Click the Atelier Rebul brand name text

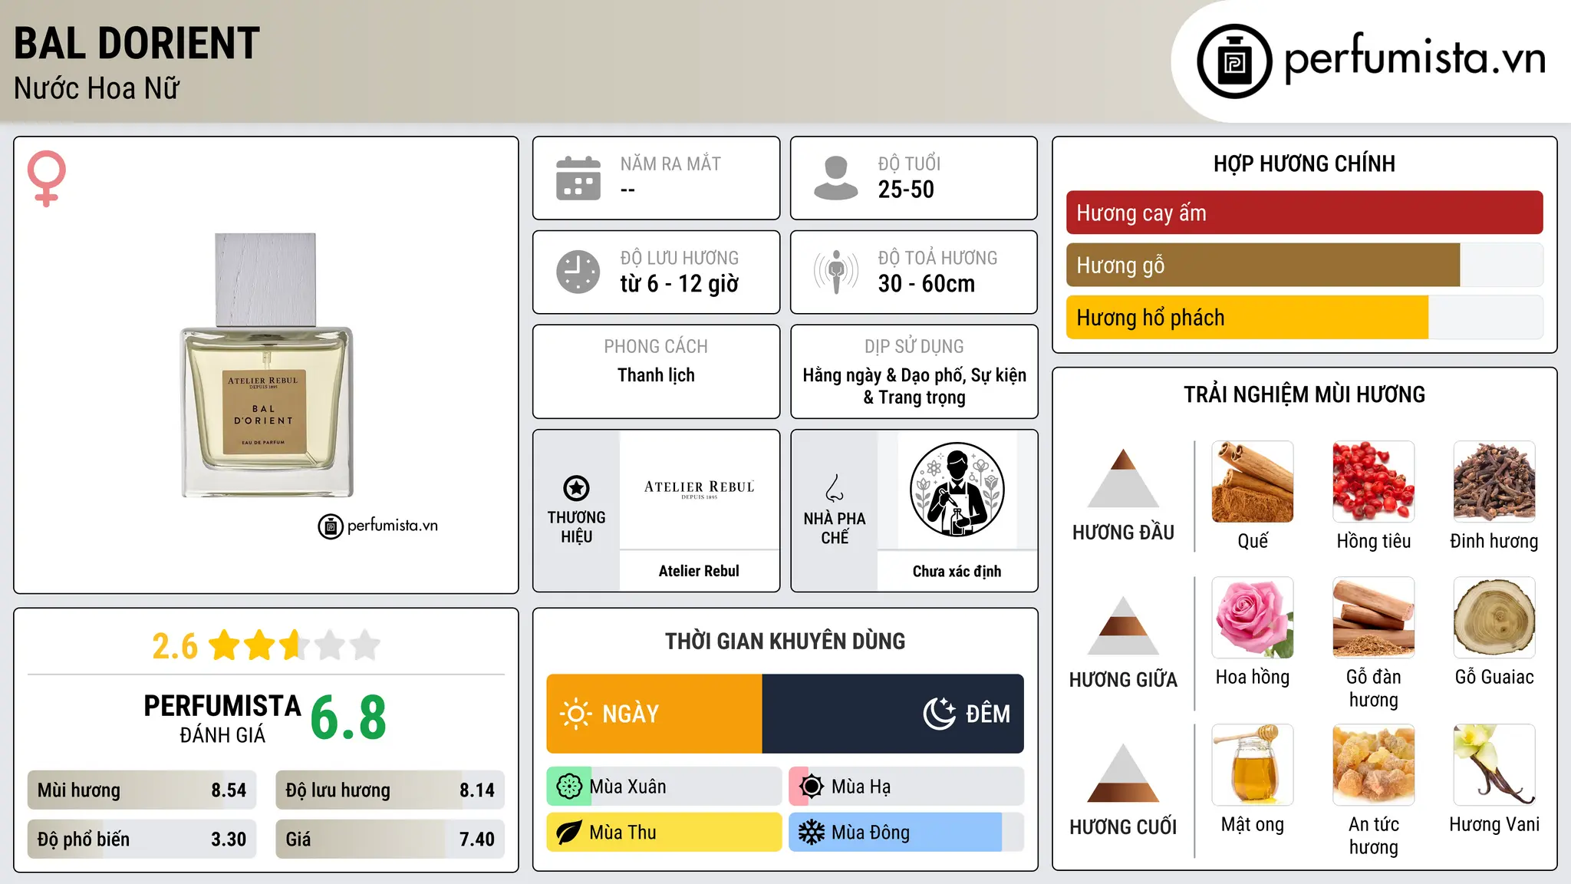coord(699,571)
